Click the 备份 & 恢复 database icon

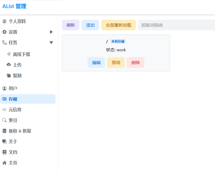[x=4, y=131]
